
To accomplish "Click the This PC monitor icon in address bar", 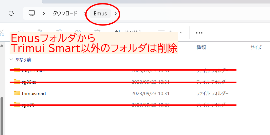I will coord(32,13).
